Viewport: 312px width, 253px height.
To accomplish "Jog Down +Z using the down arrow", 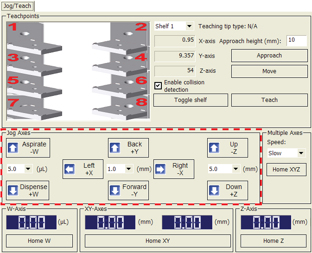I will coord(214,190).
